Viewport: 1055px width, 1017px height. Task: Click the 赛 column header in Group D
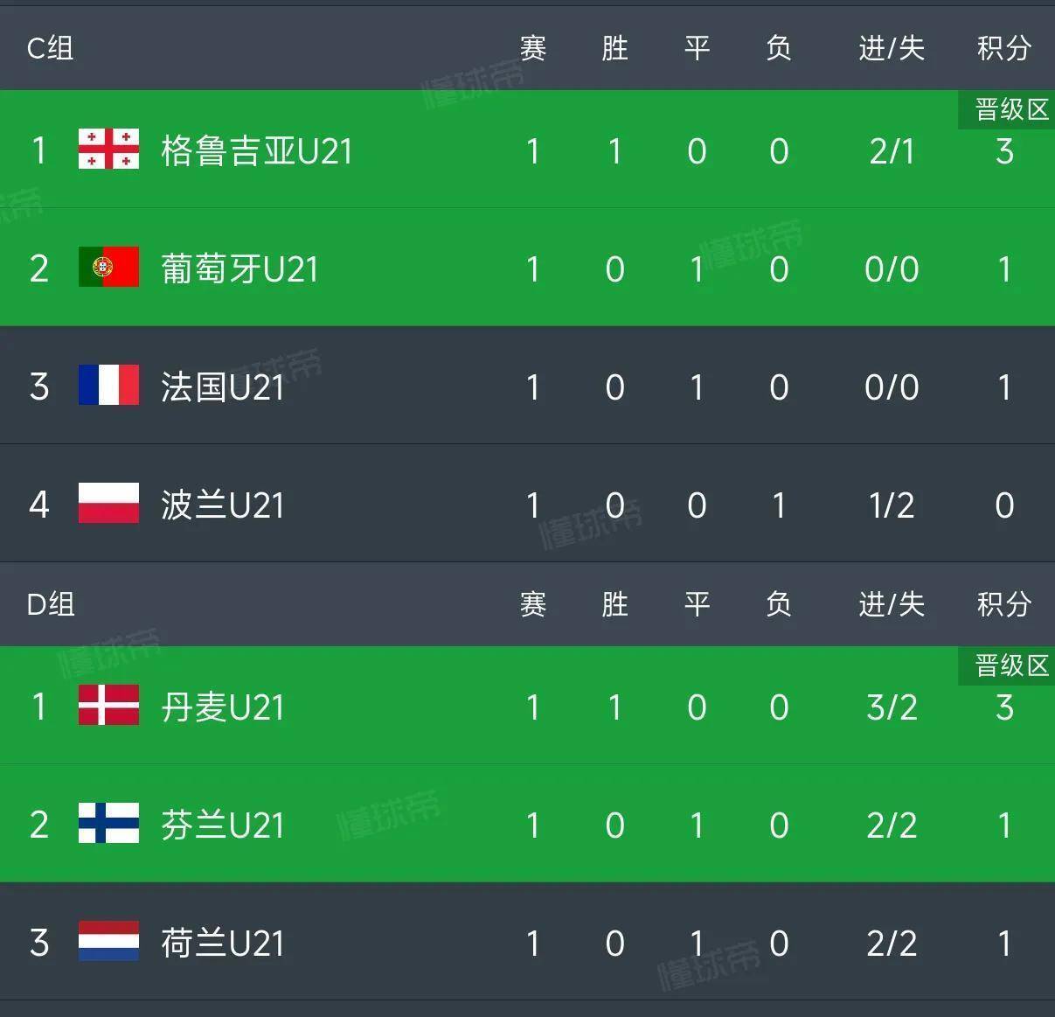click(533, 605)
